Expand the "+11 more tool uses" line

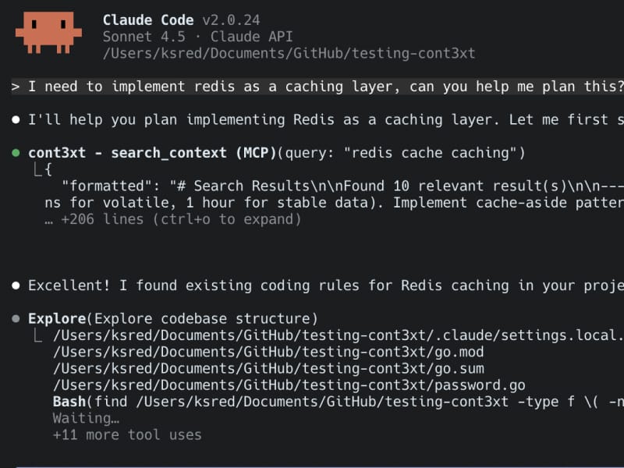click(127, 434)
